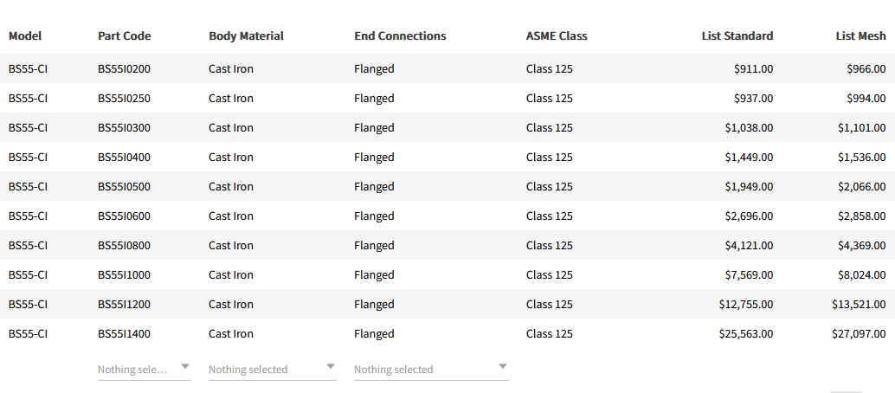This screenshot has height=393, width=895.
Task: Click part code BS55I0400 in the table
Action: 124,157
